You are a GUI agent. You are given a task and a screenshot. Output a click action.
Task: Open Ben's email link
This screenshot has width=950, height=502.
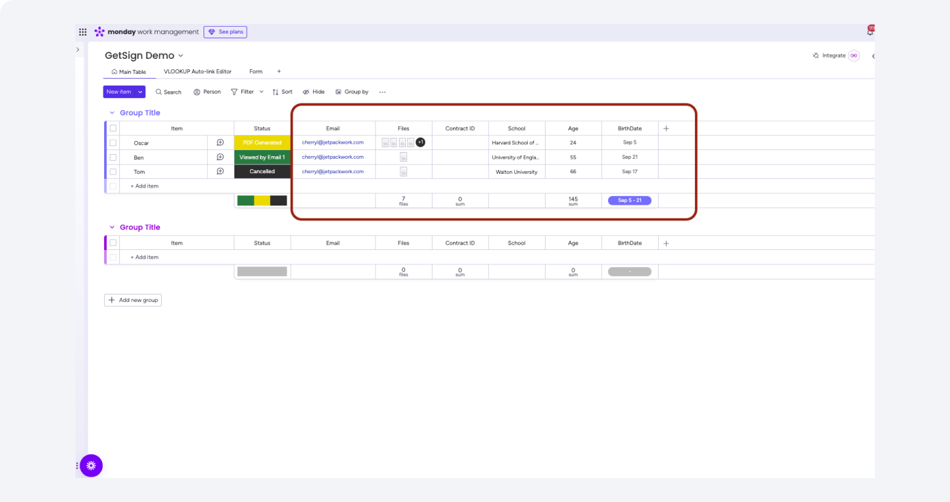click(332, 157)
